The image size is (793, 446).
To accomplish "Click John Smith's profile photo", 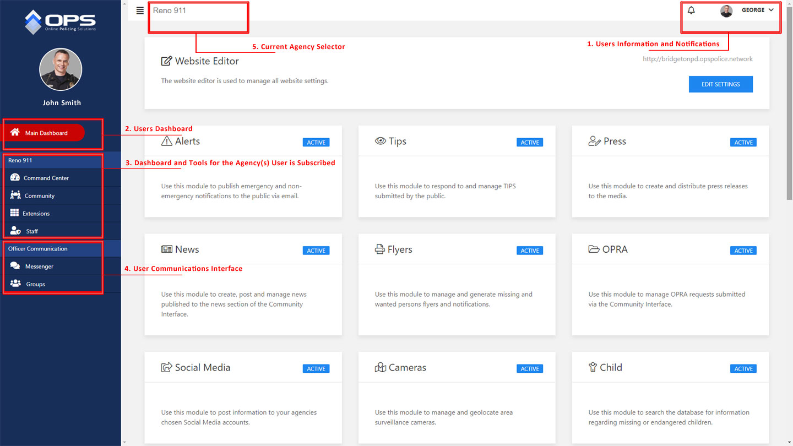I will tap(61, 69).
